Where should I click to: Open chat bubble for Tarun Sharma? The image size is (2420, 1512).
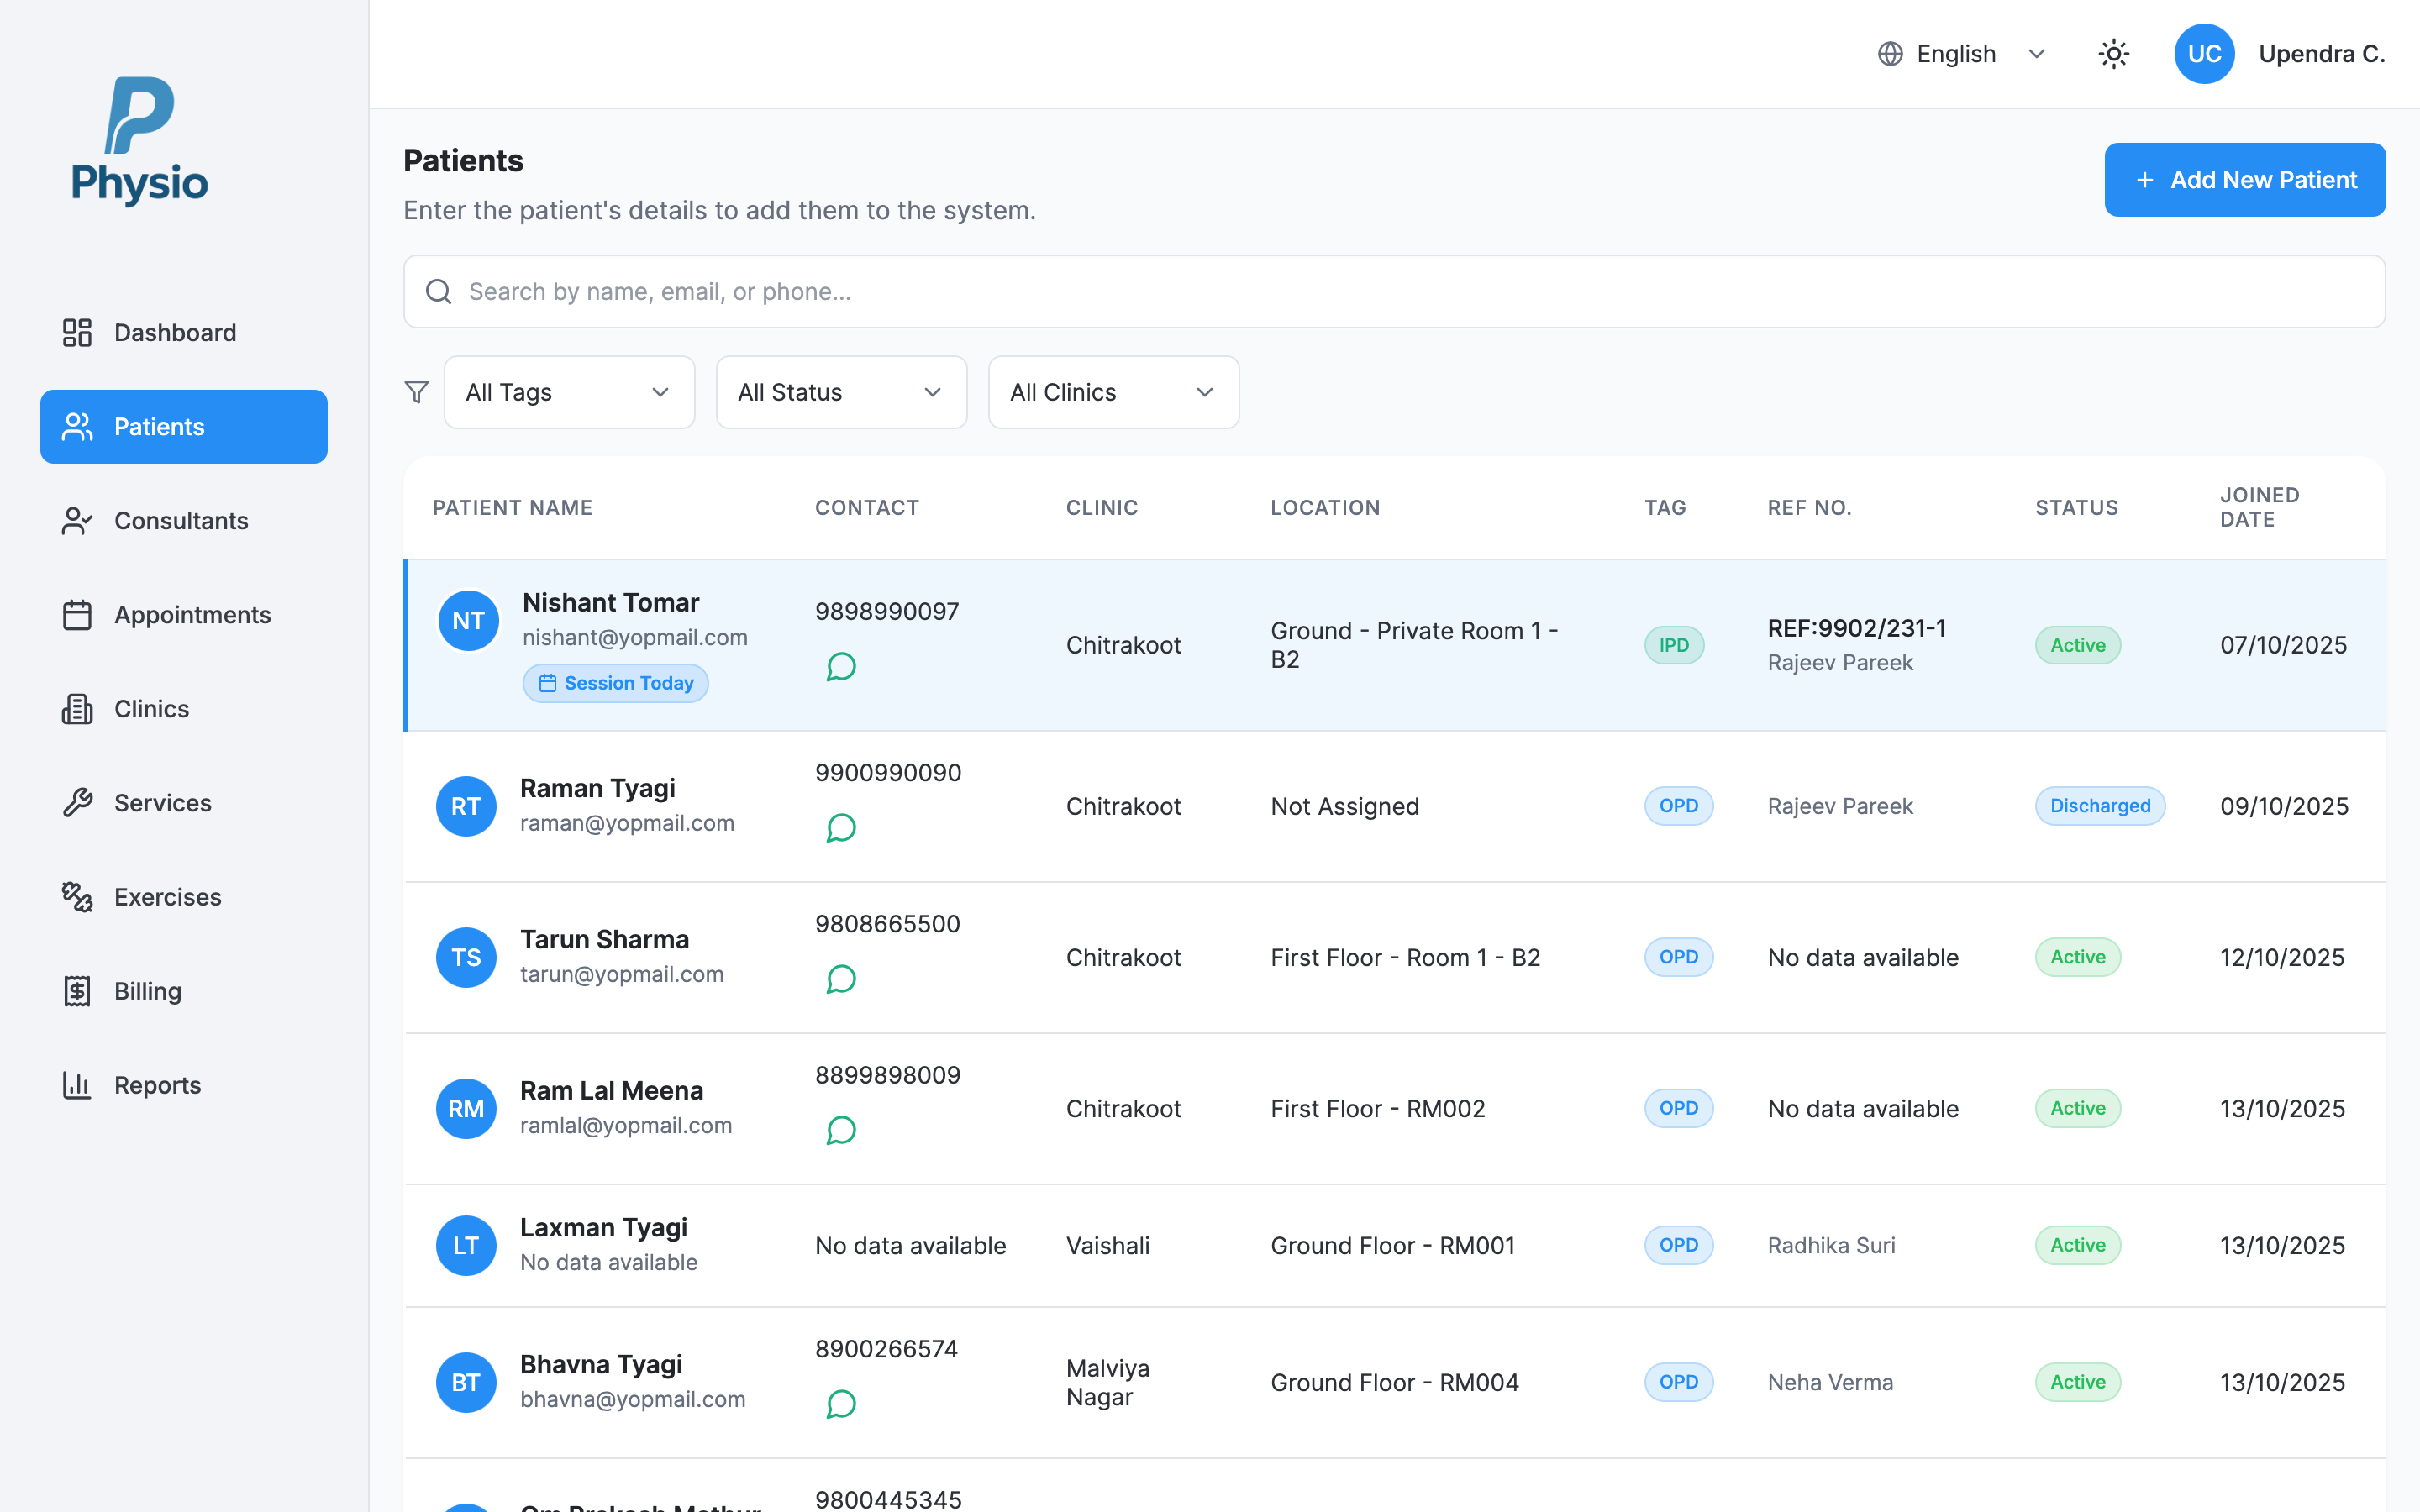point(842,979)
